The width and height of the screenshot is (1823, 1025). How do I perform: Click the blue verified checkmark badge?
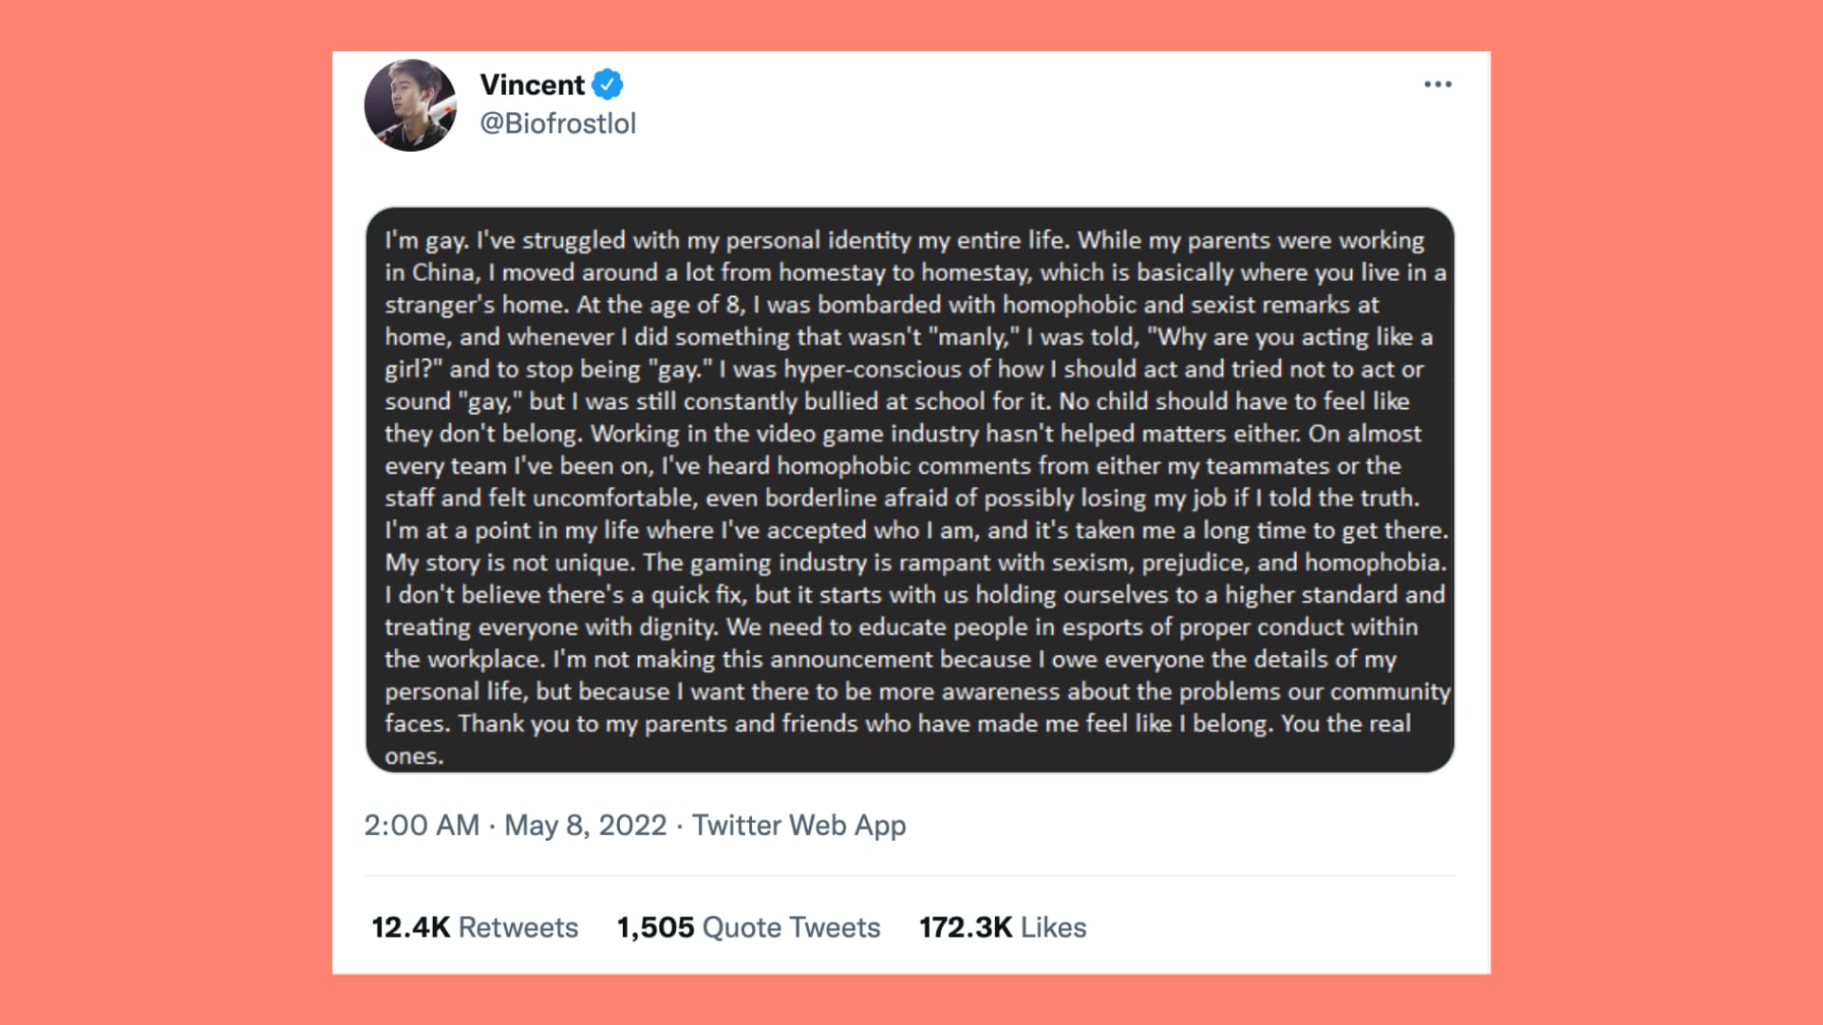pos(608,84)
